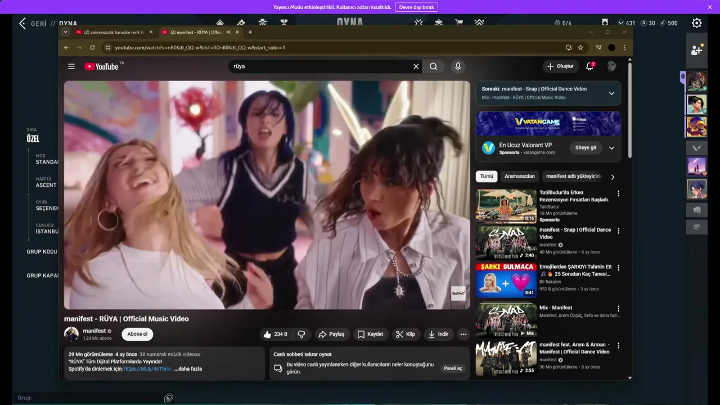Click YouTube page vertical scrollbar
Image resolution: width=720 pixels, height=405 pixels.
tap(629, 110)
